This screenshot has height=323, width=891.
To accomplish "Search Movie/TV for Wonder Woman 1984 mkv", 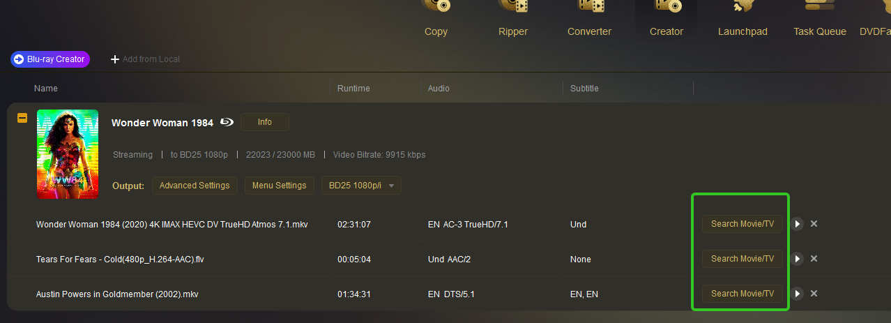I will coord(742,224).
